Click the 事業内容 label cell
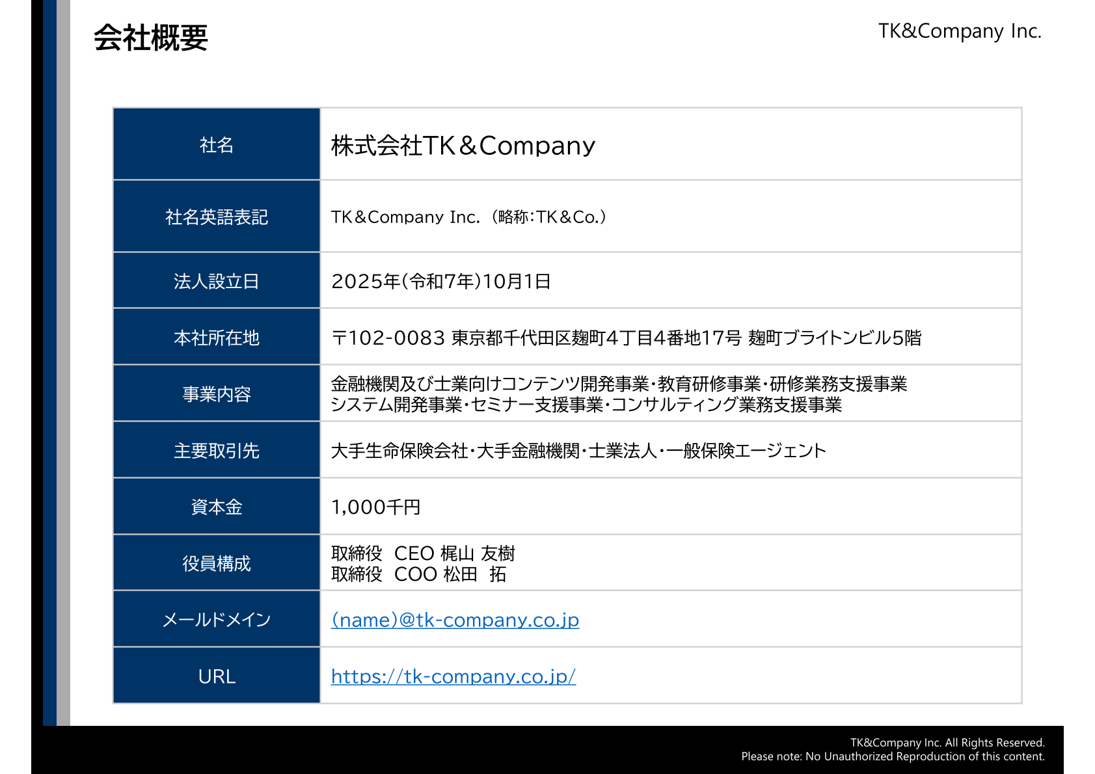Viewport: 1095px width, 774px height. [217, 394]
